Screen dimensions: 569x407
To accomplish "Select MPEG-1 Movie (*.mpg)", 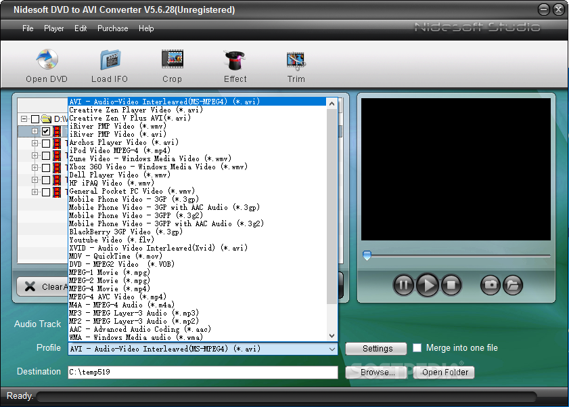I will pos(198,272).
